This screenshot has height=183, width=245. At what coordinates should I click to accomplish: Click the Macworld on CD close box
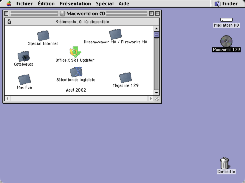click(6, 14)
